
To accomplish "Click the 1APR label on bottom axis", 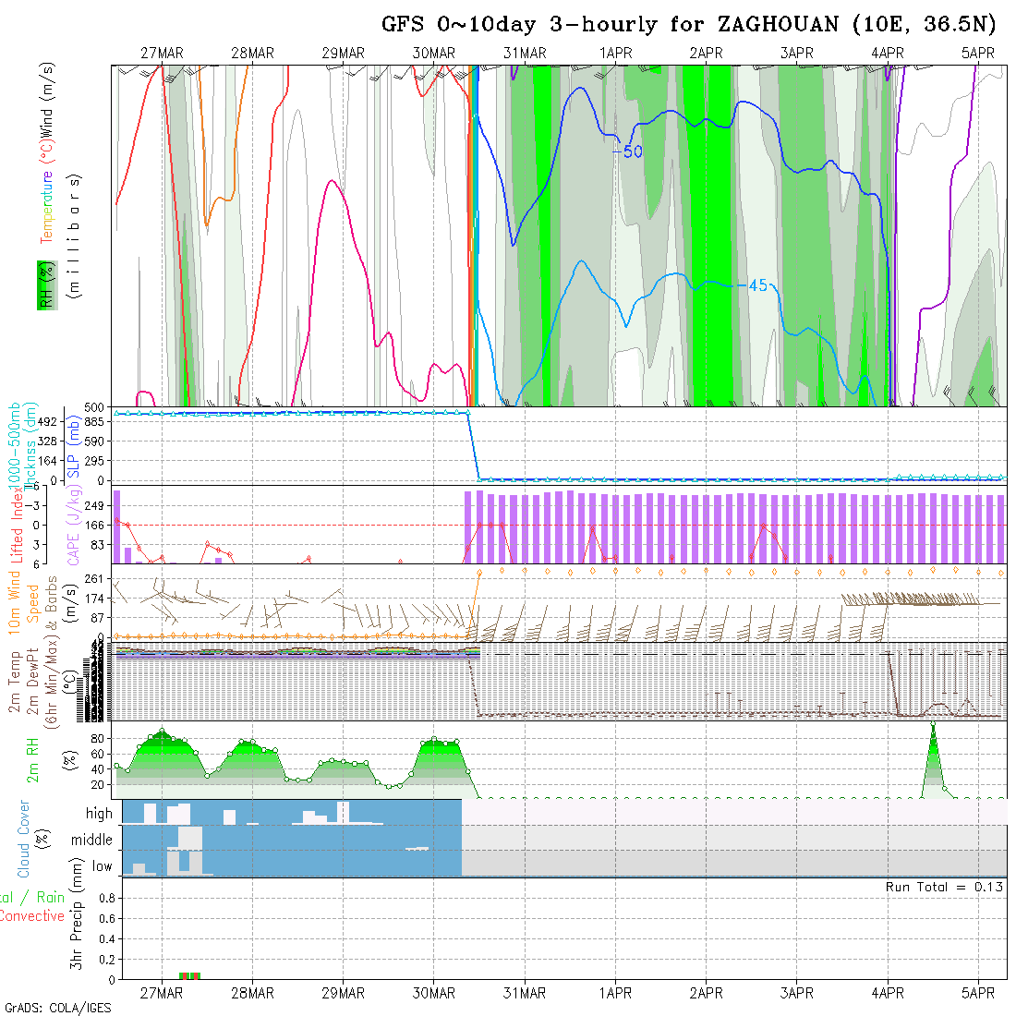I will [x=615, y=993].
